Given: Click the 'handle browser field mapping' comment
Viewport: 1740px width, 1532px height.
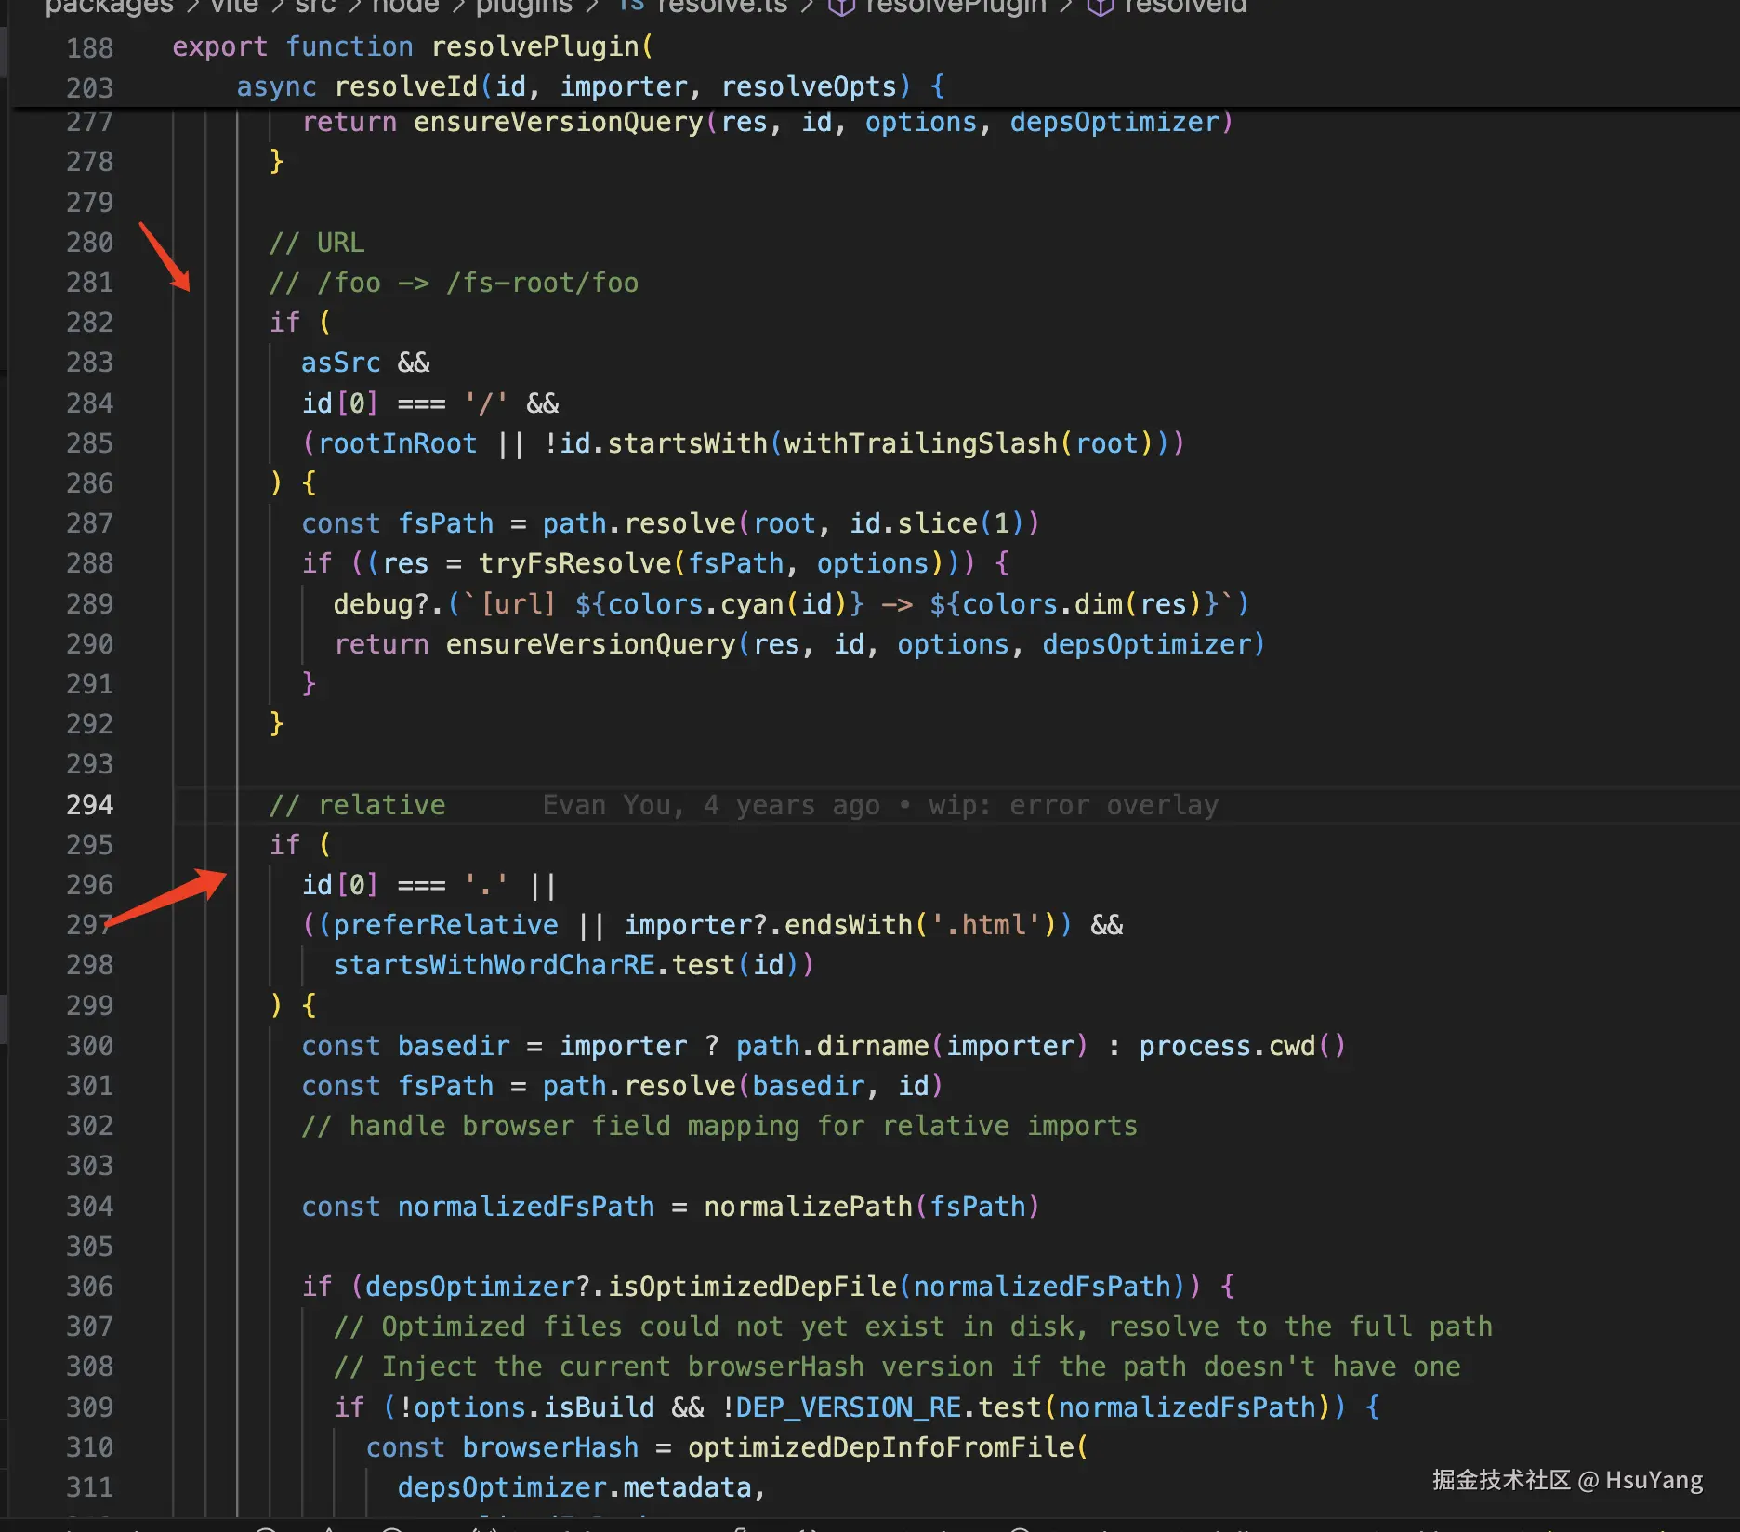Looking at the screenshot, I should pyautogui.click(x=719, y=1126).
